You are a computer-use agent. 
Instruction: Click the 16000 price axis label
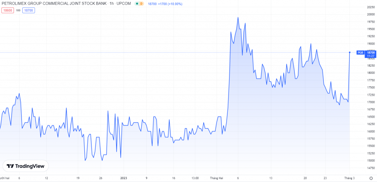click(x=371, y=131)
